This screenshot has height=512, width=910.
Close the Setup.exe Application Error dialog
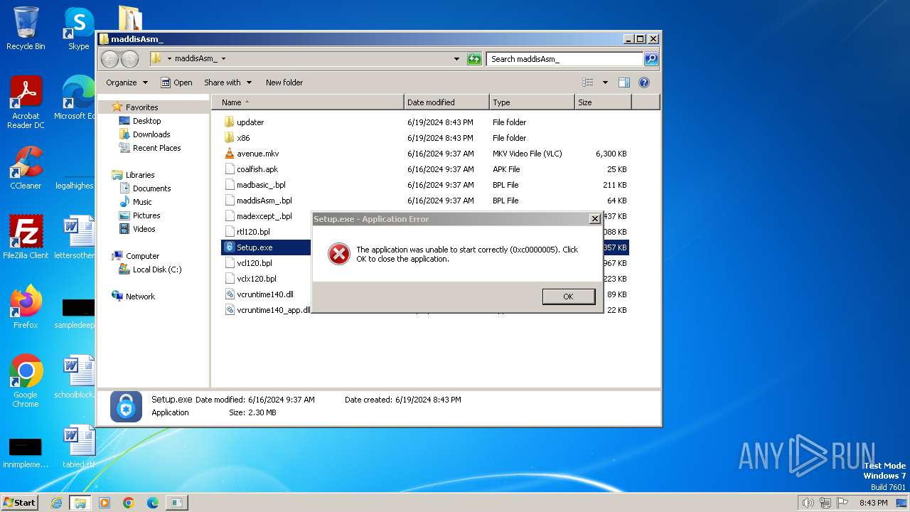(x=595, y=219)
